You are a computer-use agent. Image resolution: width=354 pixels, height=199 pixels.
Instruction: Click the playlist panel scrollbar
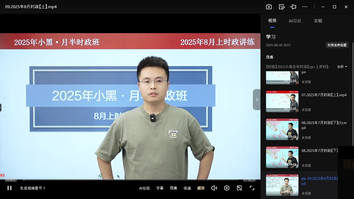353,94
